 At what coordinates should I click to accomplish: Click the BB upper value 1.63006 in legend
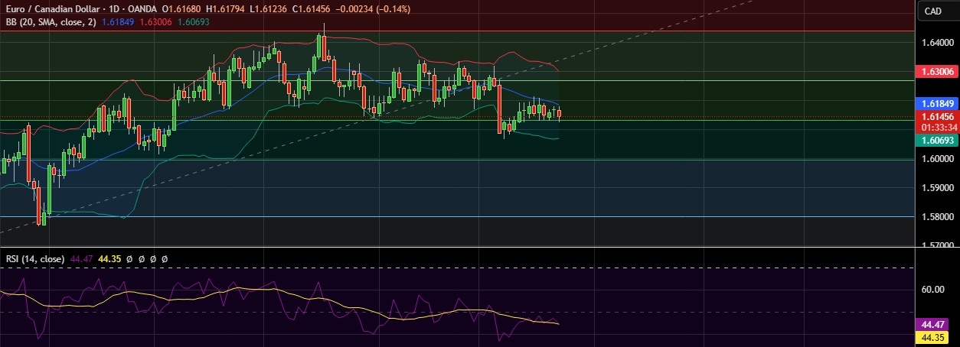pos(155,22)
